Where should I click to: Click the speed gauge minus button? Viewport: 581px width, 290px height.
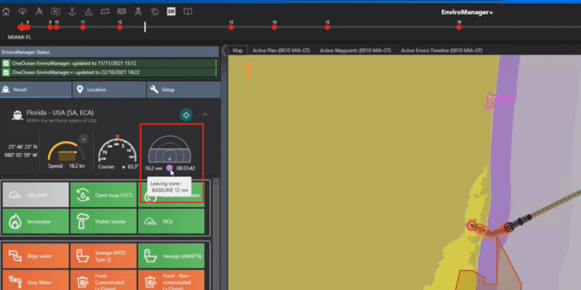[x=84, y=139]
